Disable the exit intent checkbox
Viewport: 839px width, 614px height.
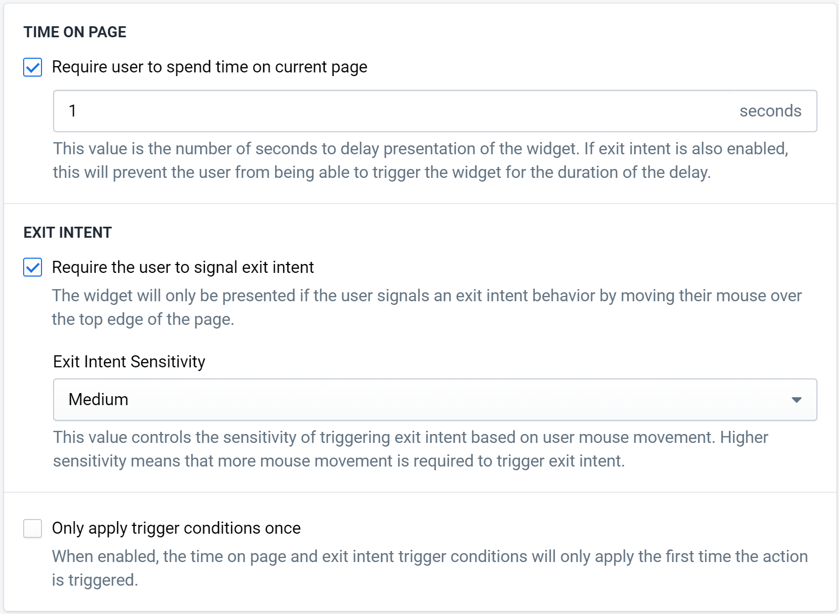click(33, 267)
